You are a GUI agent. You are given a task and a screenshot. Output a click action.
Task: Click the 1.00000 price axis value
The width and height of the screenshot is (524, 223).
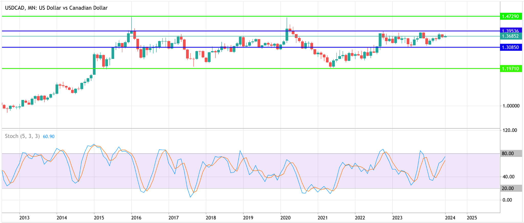tap(511, 106)
